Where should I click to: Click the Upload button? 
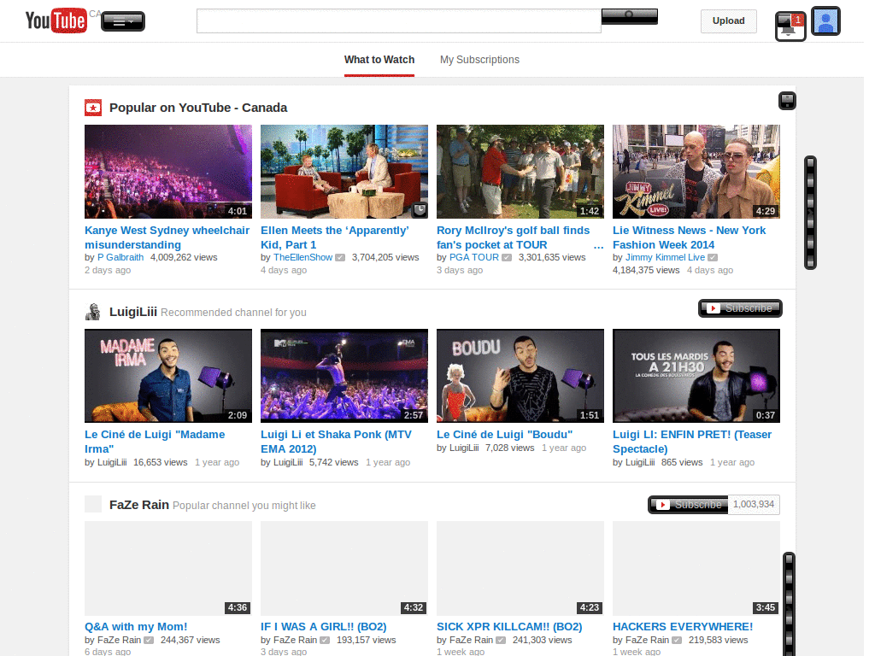pos(728,20)
